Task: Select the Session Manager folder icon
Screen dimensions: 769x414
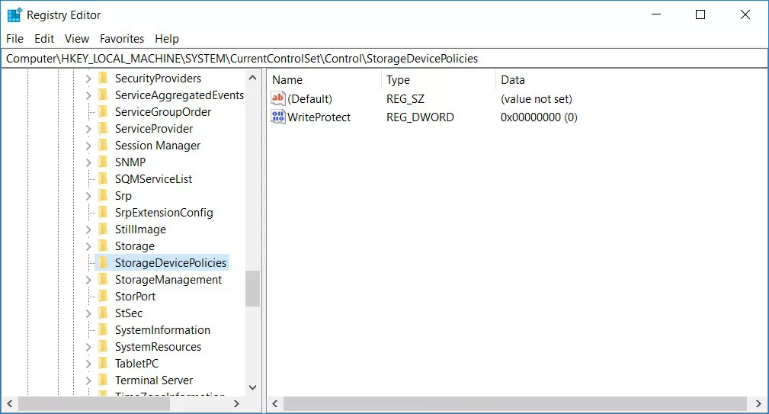Action: [x=103, y=145]
